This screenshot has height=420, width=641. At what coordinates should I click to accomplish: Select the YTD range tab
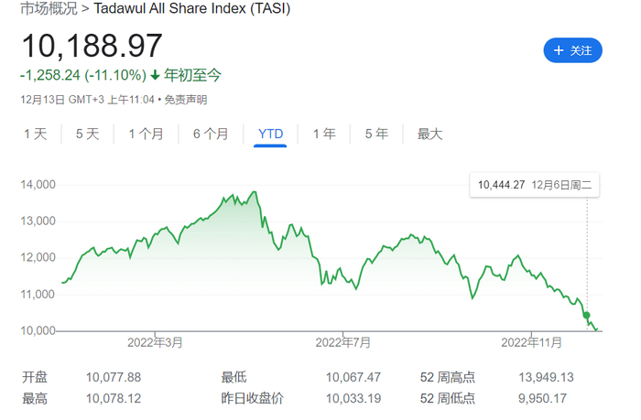click(x=271, y=134)
